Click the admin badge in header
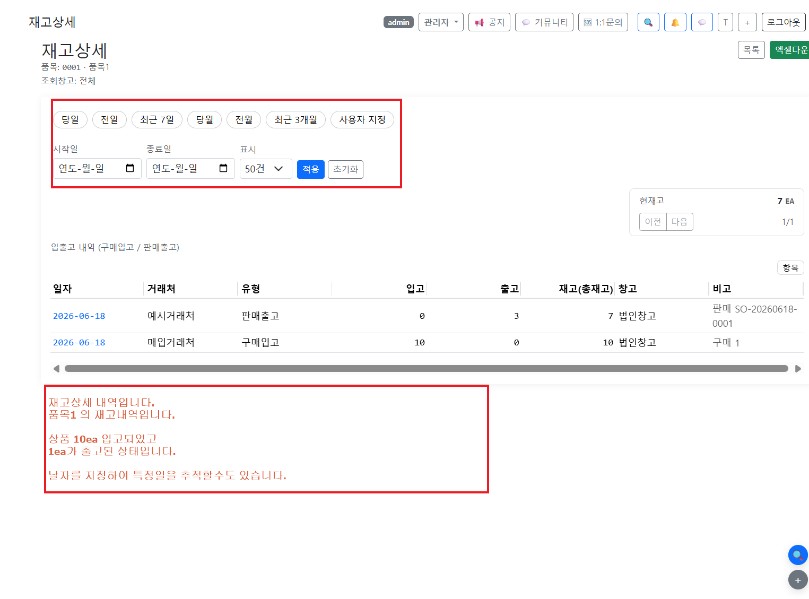Viewport: 809px width, 599px height. click(x=398, y=22)
